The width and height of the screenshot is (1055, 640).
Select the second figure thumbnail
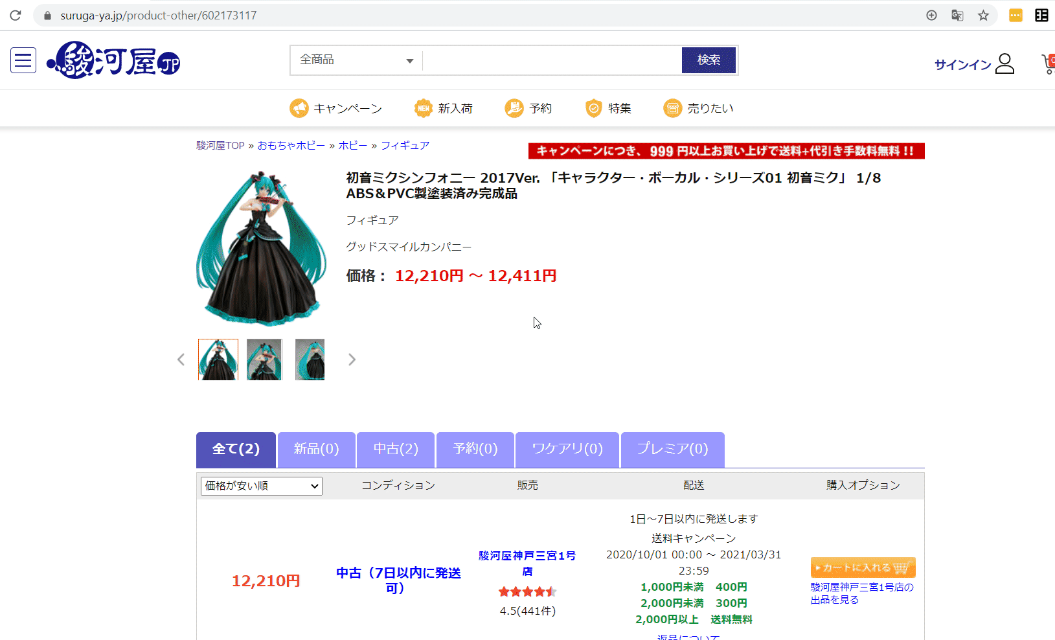[x=264, y=360]
